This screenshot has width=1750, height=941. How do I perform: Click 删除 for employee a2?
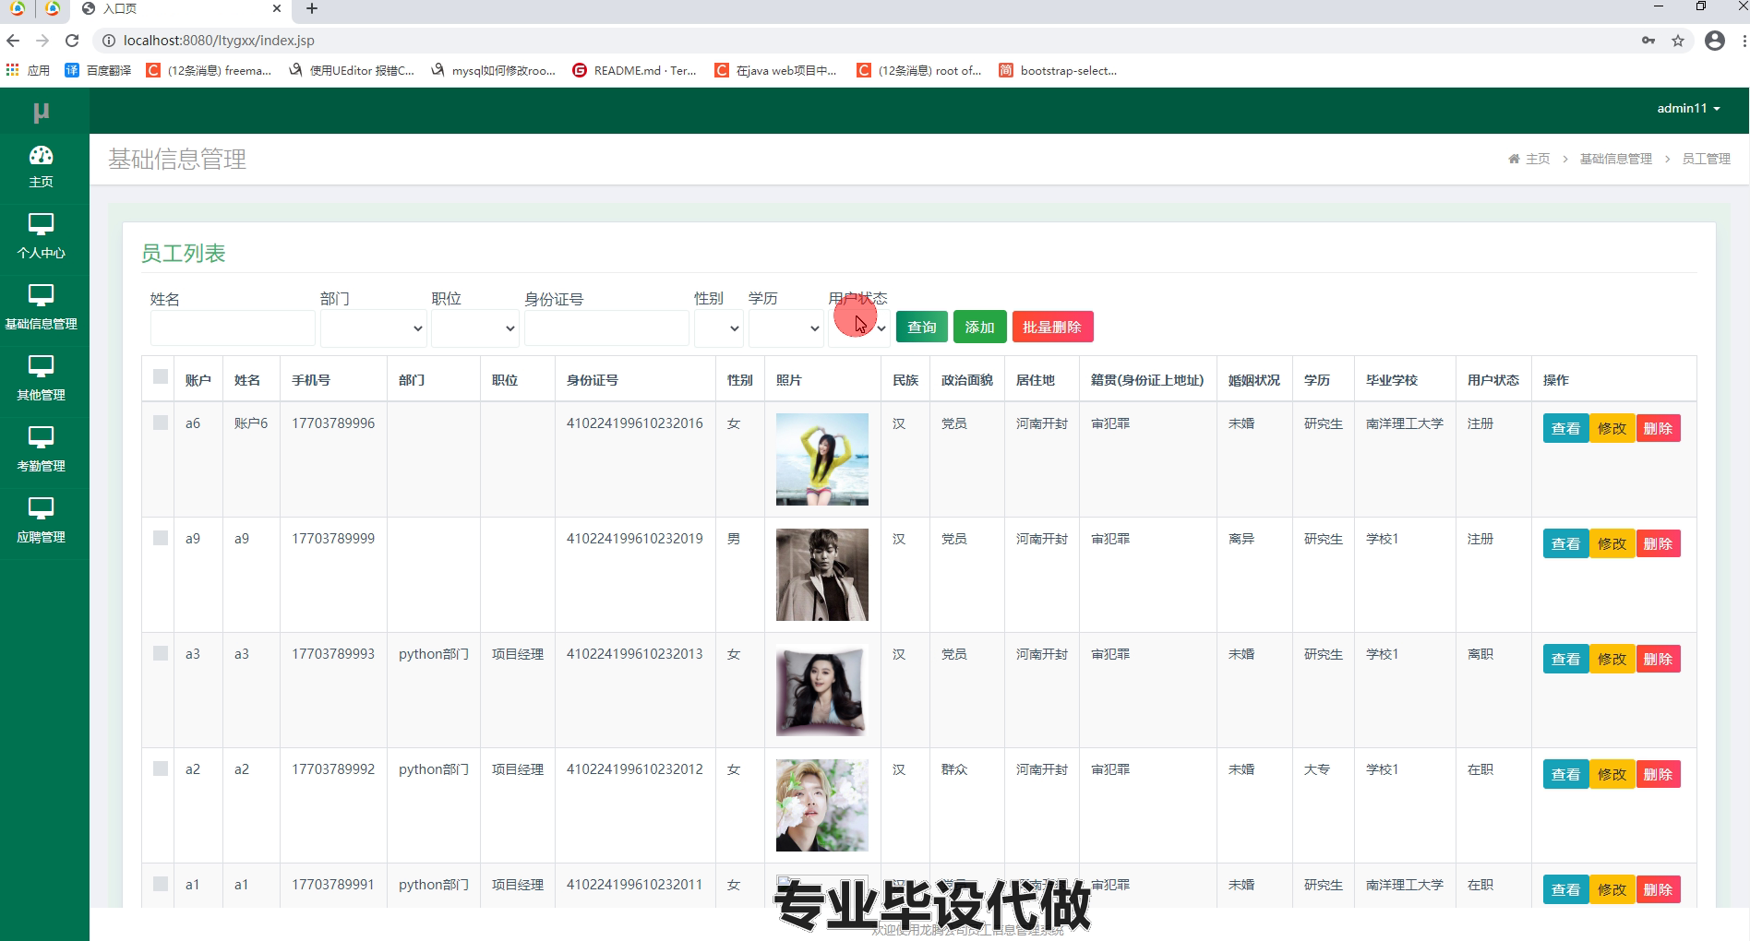1658,774
